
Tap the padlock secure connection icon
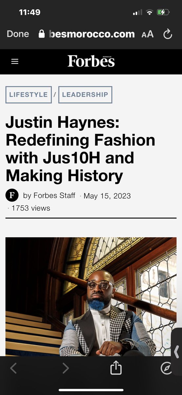42,34
